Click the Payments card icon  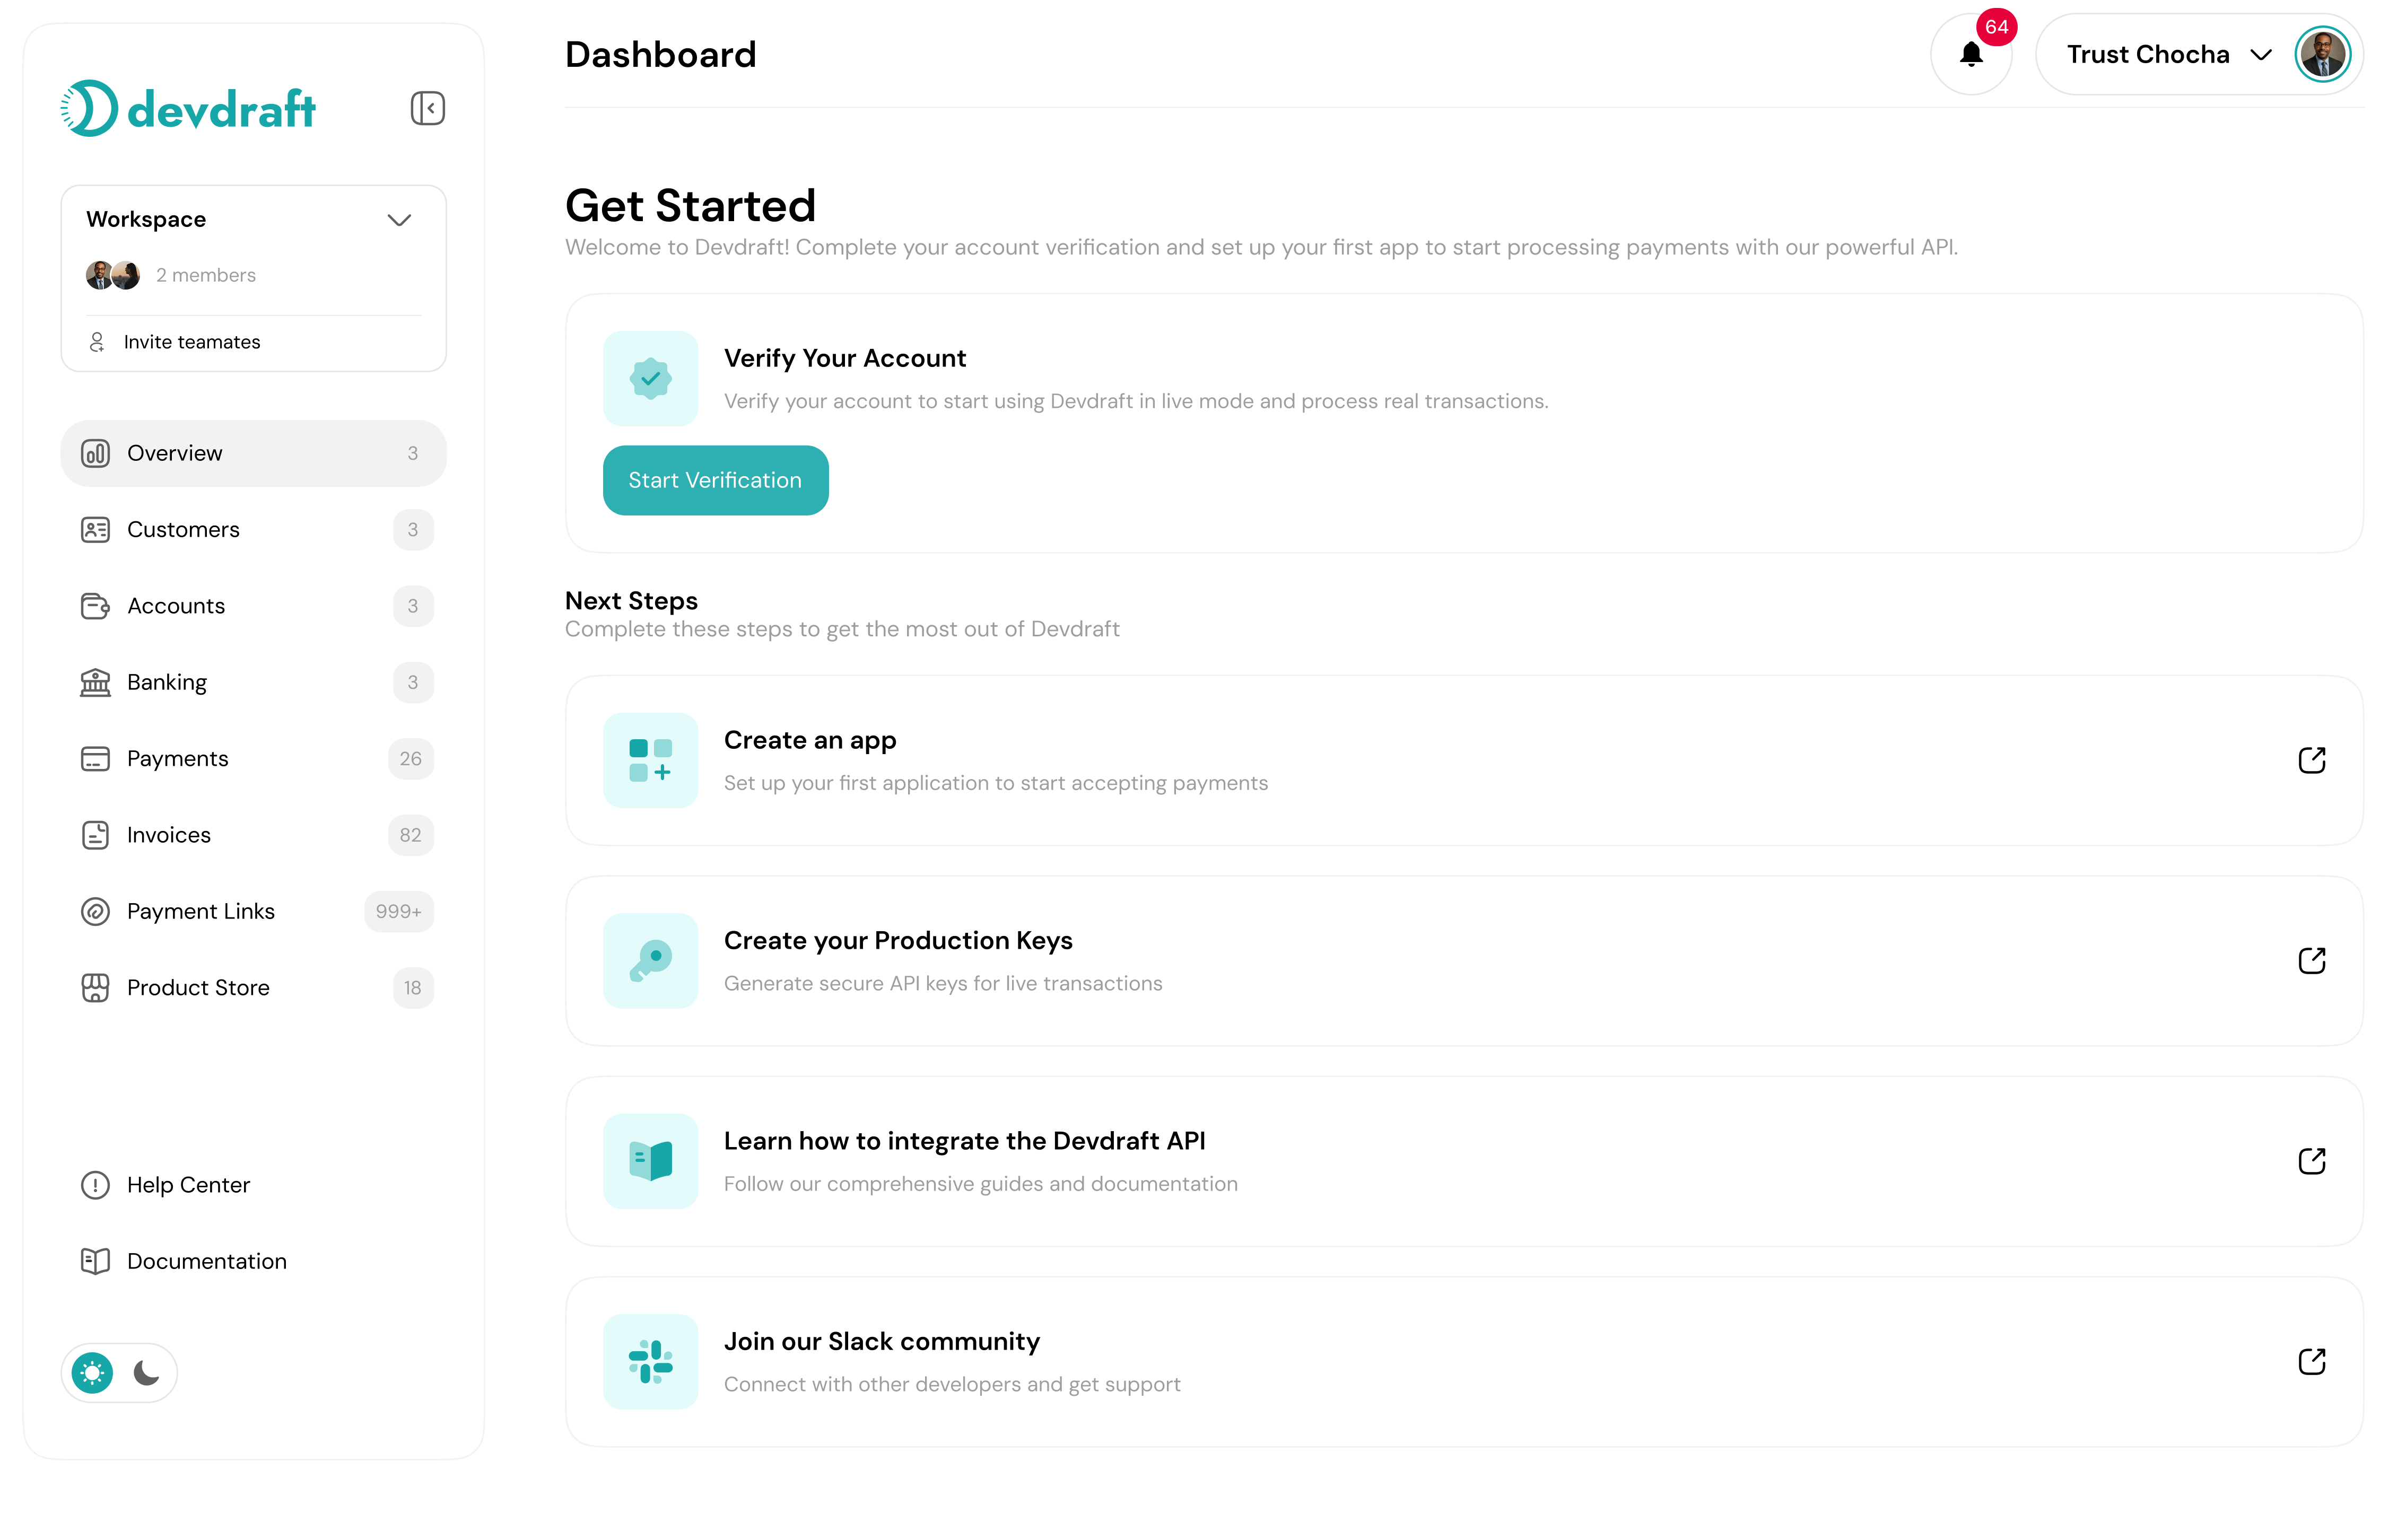coord(95,758)
